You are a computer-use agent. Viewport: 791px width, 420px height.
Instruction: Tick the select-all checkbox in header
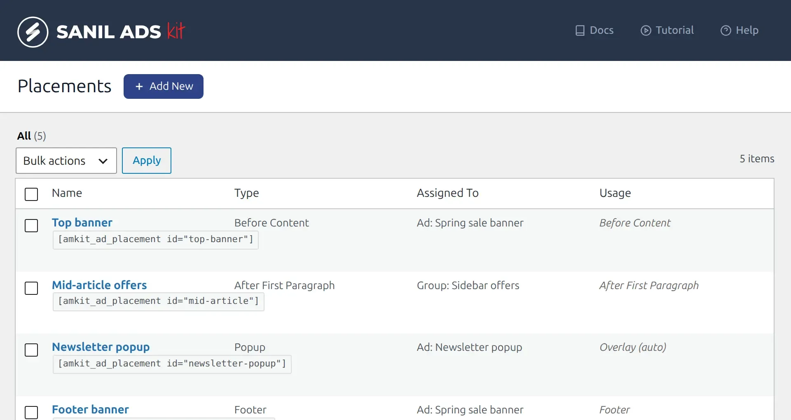coord(31,194)
